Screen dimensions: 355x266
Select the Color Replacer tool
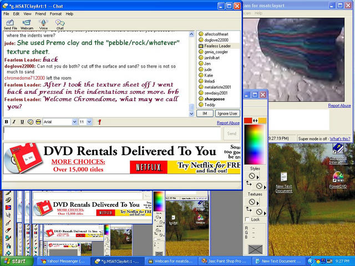point(8,207)
